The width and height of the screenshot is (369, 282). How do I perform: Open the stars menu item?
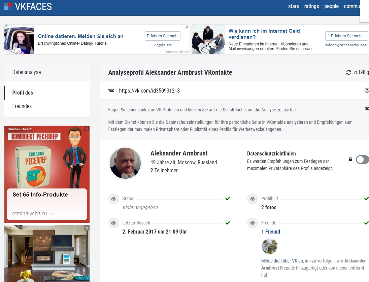[293, 6]
